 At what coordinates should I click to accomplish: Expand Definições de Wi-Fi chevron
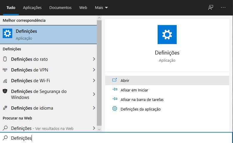[94, 80]
